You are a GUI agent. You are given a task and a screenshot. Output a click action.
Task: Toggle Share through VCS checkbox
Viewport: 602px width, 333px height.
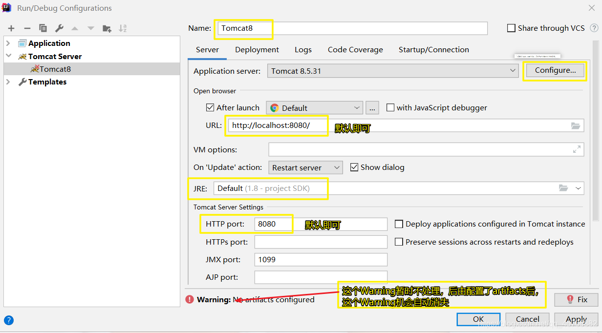click(511, 28)
